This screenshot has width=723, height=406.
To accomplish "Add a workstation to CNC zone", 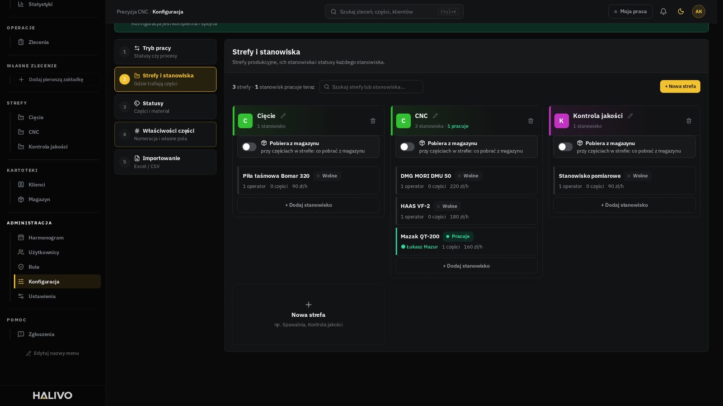I will 466,266.
